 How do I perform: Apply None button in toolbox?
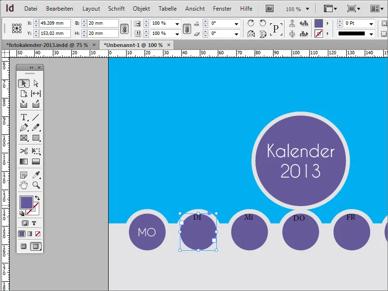38,234
